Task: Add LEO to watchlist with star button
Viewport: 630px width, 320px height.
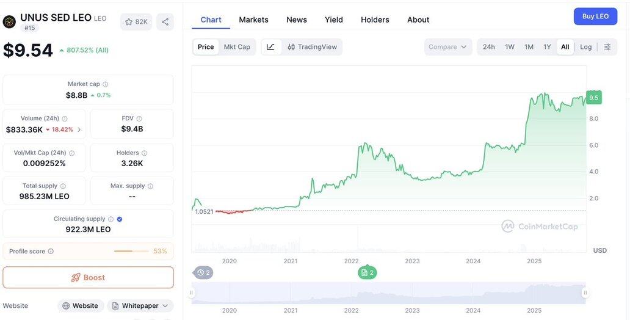Action: [136, 22]
